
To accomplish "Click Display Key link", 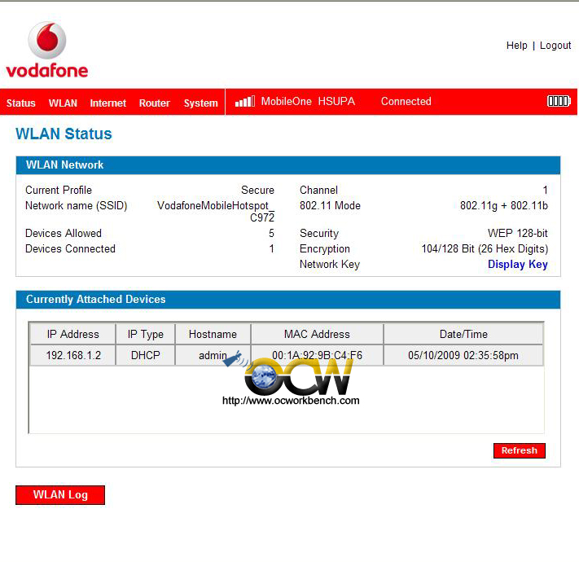I will click(518, 265).
